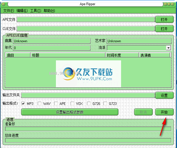177x148 pixels.
Task: Click the 表演者 column header
Action: coord(155,55)
